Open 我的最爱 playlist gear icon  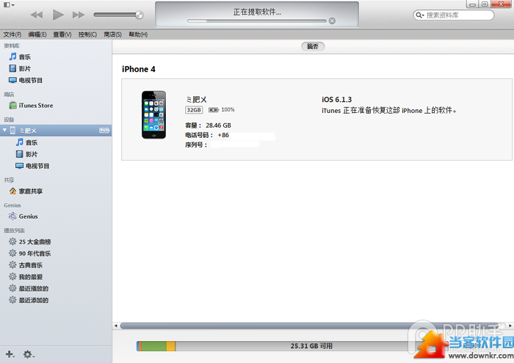pyautogui.click(x=12, y=276)
